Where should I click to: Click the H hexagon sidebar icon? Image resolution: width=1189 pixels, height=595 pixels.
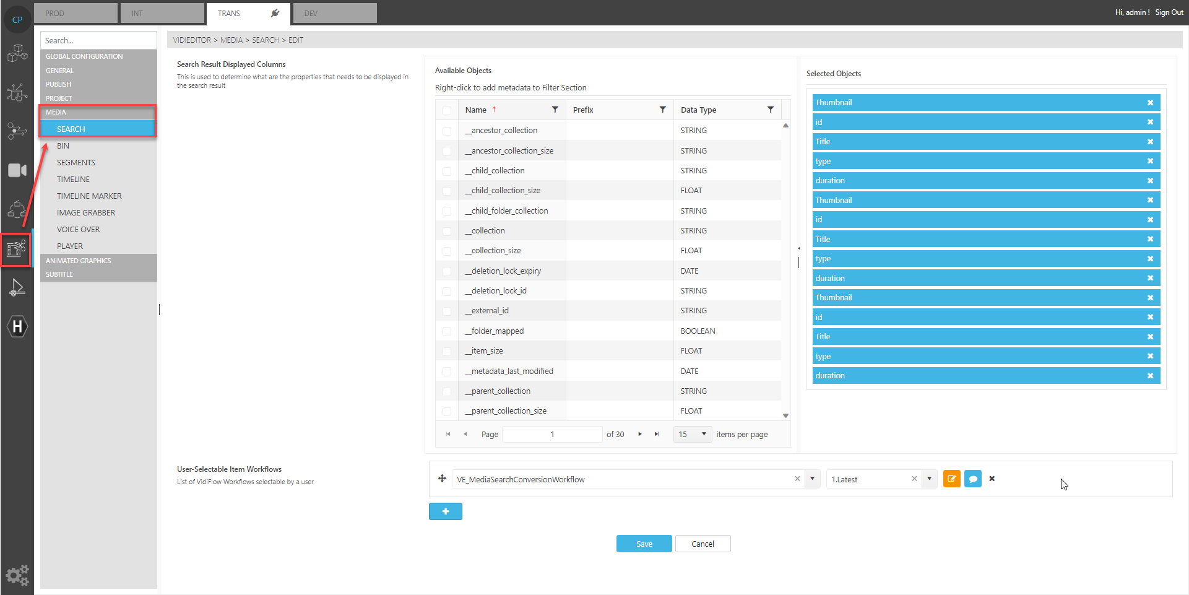tap(17, 326)
